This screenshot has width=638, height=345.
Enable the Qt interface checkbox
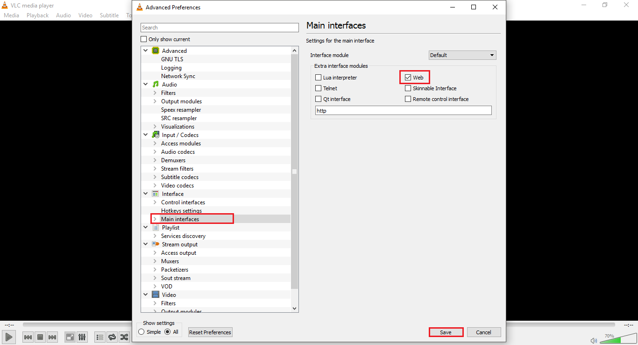click(x=319, y=99)
